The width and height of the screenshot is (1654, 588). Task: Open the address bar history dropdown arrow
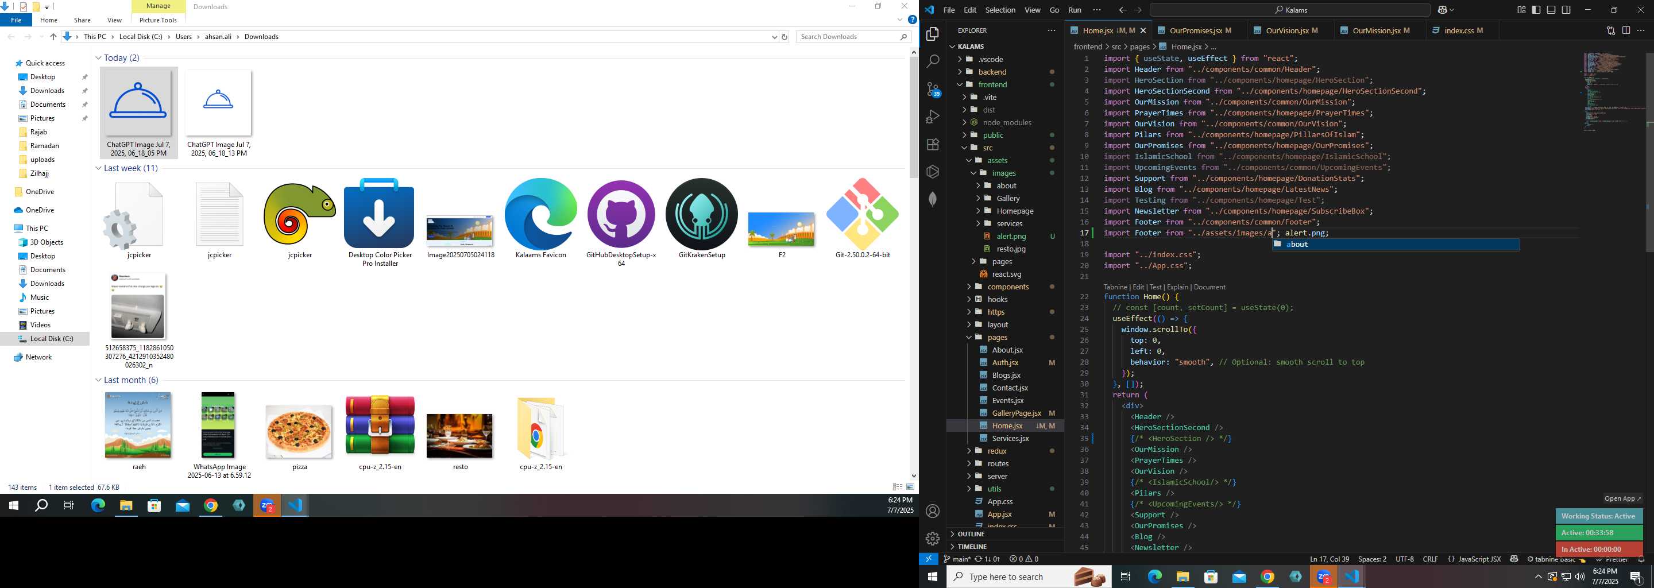pyautogui.click(x=774, y=37)
